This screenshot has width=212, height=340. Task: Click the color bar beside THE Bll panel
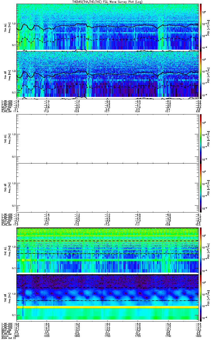(201, 297)
